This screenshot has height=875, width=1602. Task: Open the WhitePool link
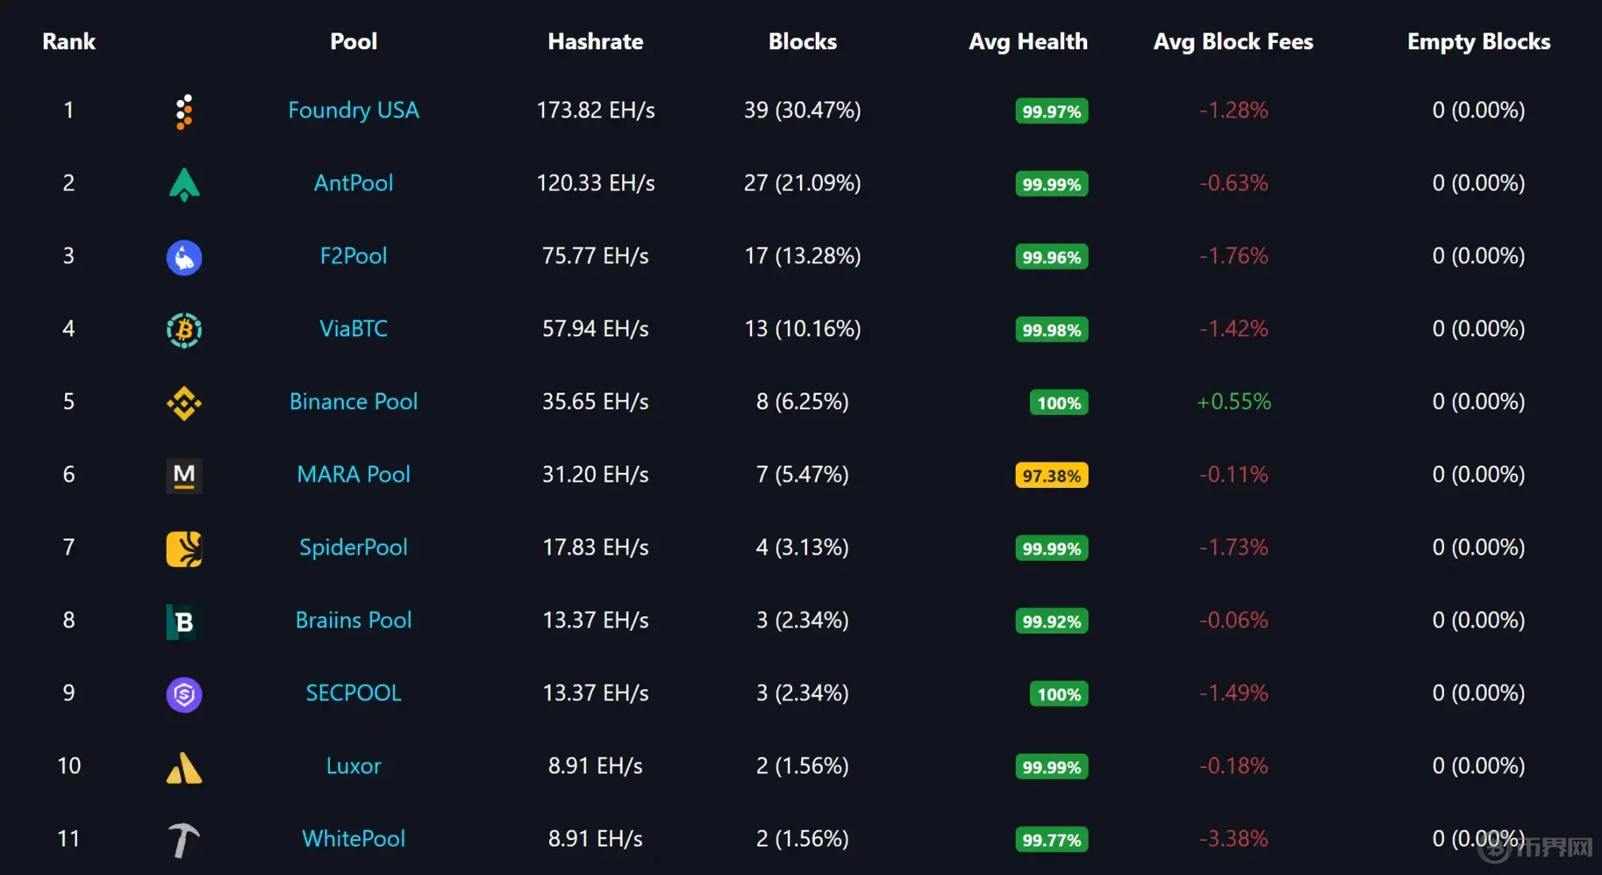tap(353, 839)
